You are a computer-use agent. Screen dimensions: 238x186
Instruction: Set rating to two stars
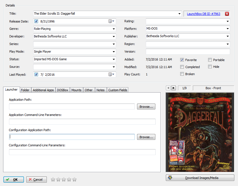[x=58, y=180]
